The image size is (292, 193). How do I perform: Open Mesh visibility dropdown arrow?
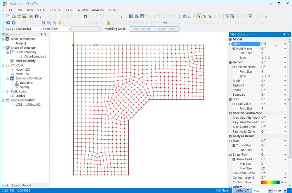[285, 81]
